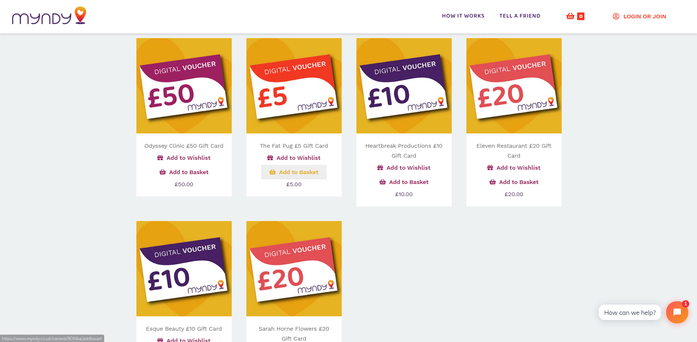The image size is (697, 342).
Task: Open the Tell a Friend menu item
Action: pyautogui.click(x=520, y=16)
